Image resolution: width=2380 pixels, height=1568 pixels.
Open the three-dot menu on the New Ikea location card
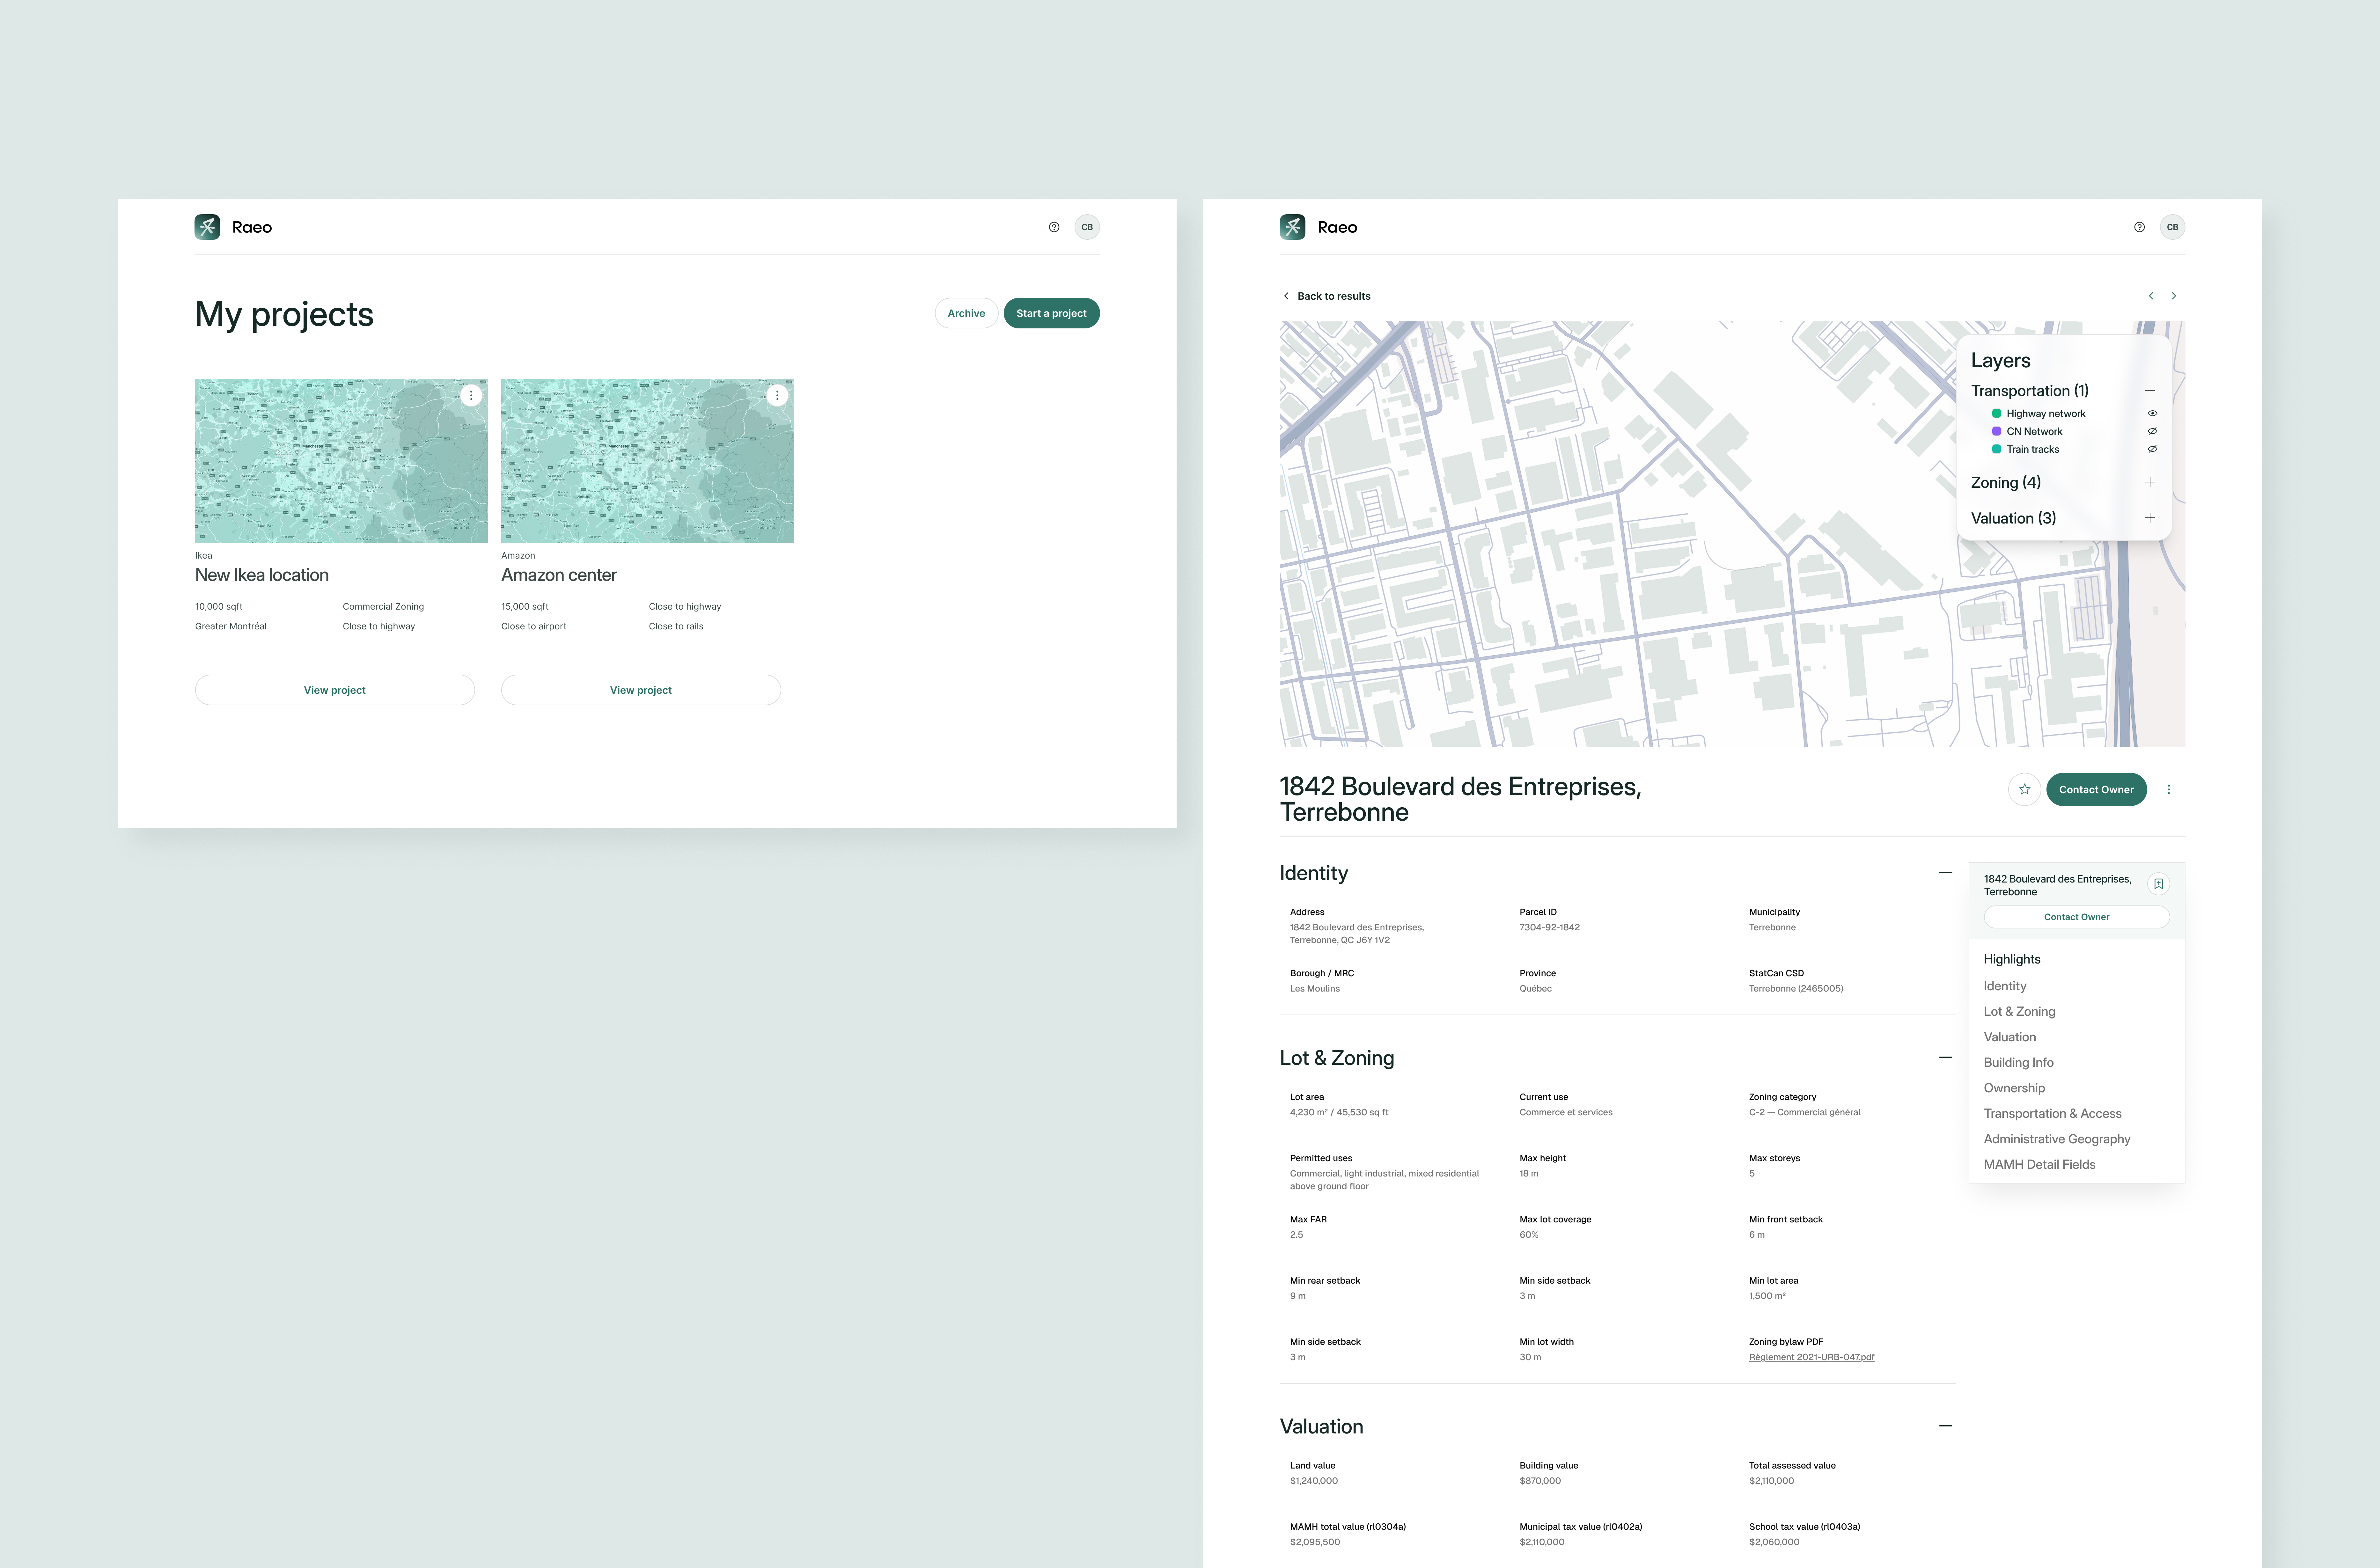click(x=471, y=395)
